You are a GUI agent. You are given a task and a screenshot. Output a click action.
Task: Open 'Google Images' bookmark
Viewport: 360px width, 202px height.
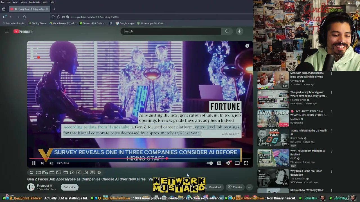125,23
